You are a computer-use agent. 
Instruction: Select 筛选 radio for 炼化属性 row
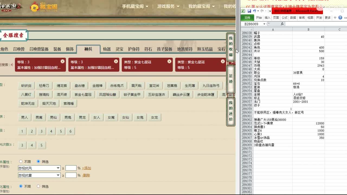(x=38, y=186)
